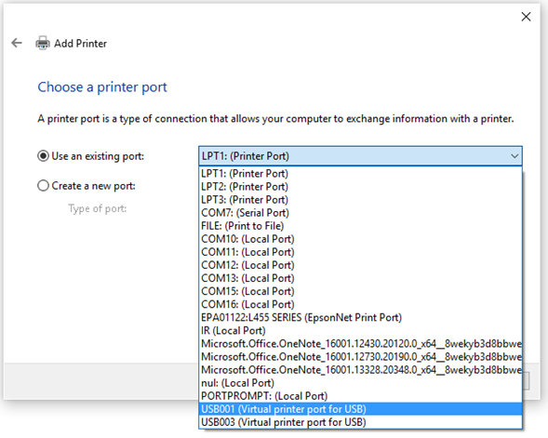
Task: Select IR (Local Port) entry
Action: click(361, 331)
